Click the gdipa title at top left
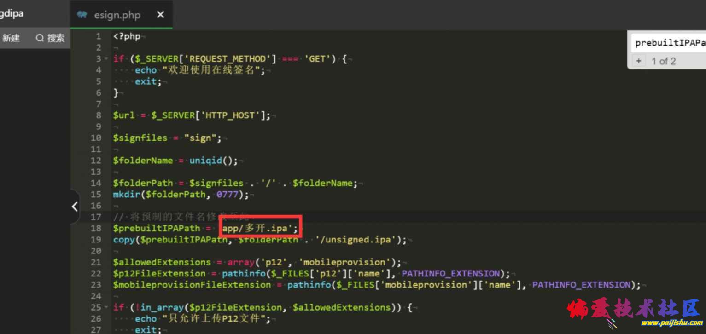Image resolution: width=706 pixels, height=334 pixels. pyautogui.click(x=12, y=13)
